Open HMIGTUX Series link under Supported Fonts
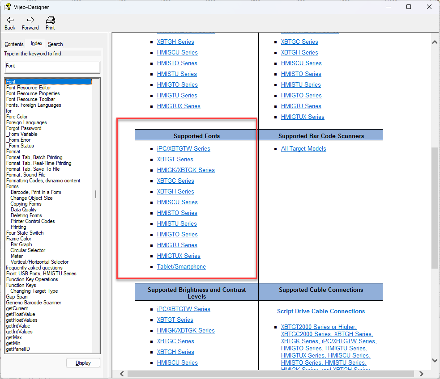Image resolution: width=440 pixels, height=379 pixels. click(179, 256)
